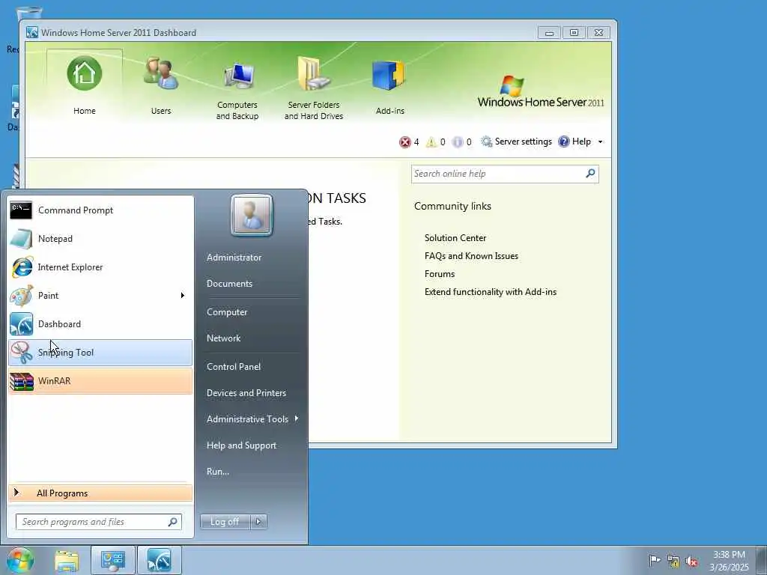Viewport: 767px width, 575px height.
Task: Open FAQs and Known Issues link
Action: [471, 256]
